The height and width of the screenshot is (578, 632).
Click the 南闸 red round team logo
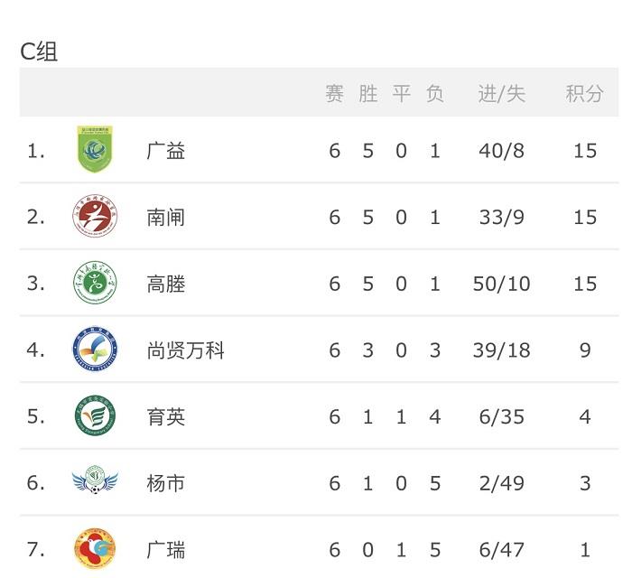click(x=95, y=216)
